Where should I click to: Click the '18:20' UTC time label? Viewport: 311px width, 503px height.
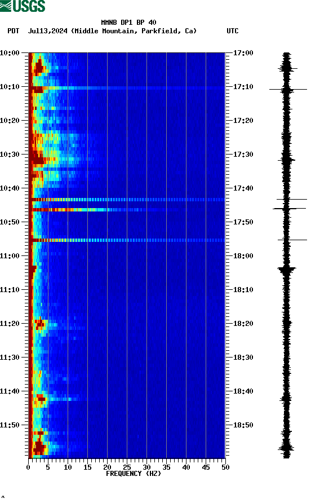click(x=243, y=324)
